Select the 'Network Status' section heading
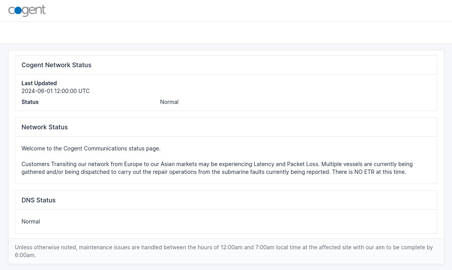Screen dimensions: 452x270 [x=45, y=127]
